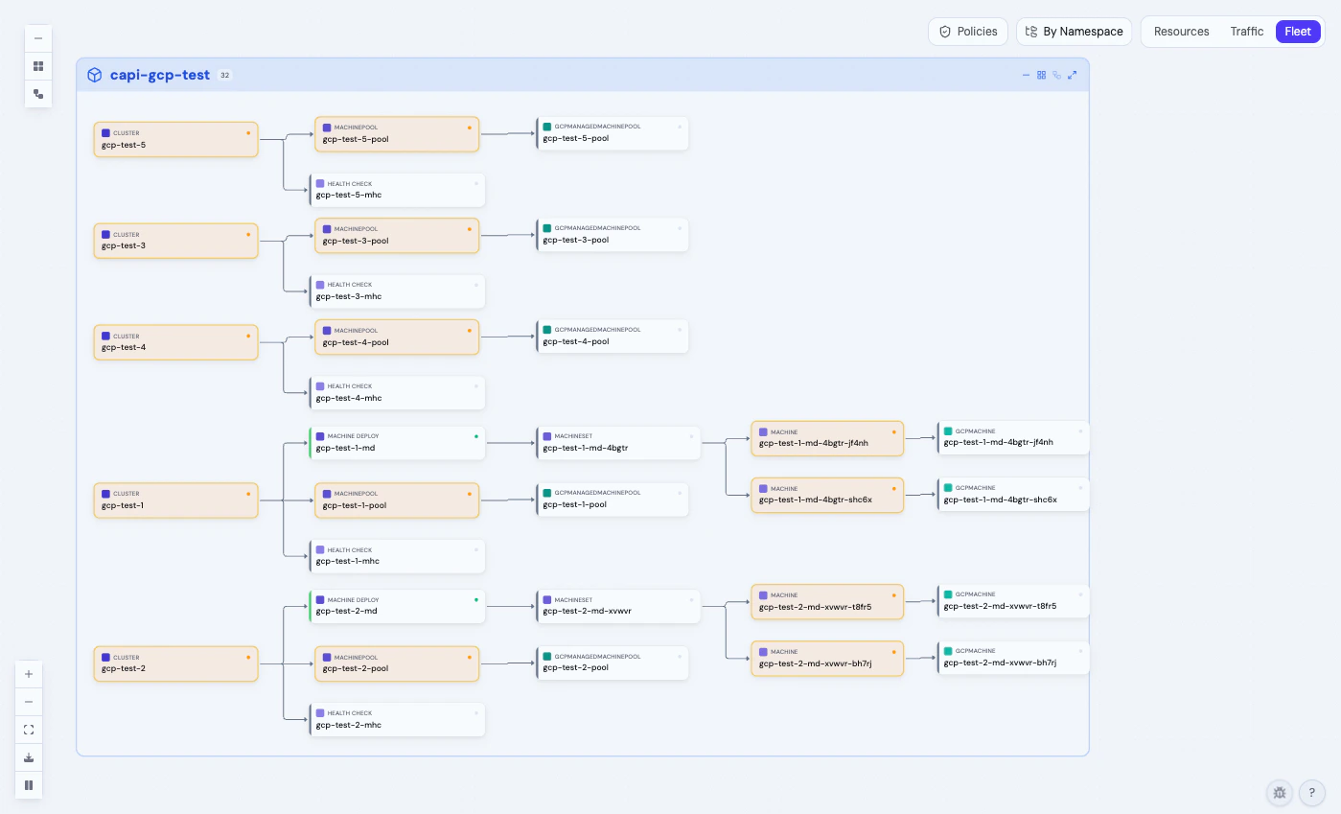Viewport: 1341px width, 814px height.
Task: Open the Policies panel
Action: coord(969,32)
